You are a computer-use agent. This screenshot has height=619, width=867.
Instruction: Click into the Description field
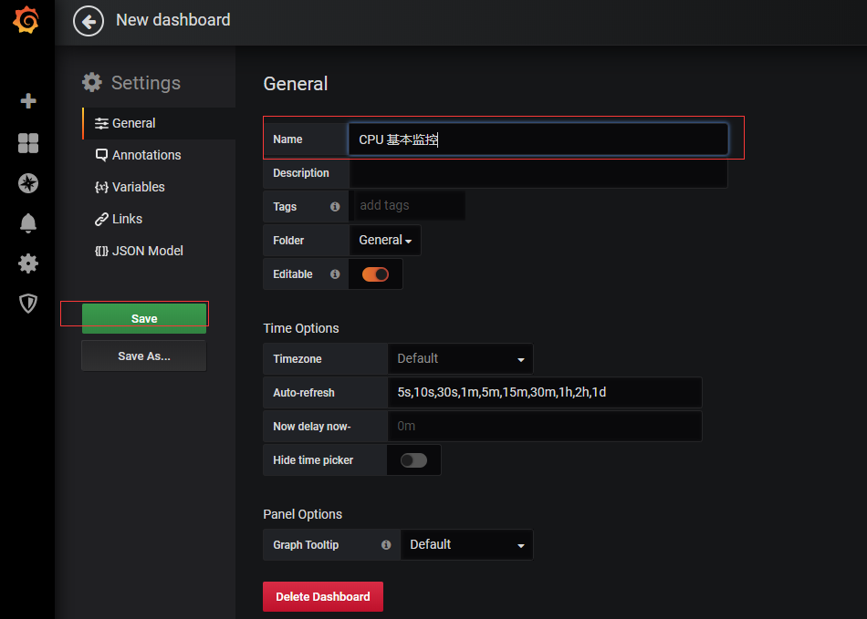tap(538, 173)
